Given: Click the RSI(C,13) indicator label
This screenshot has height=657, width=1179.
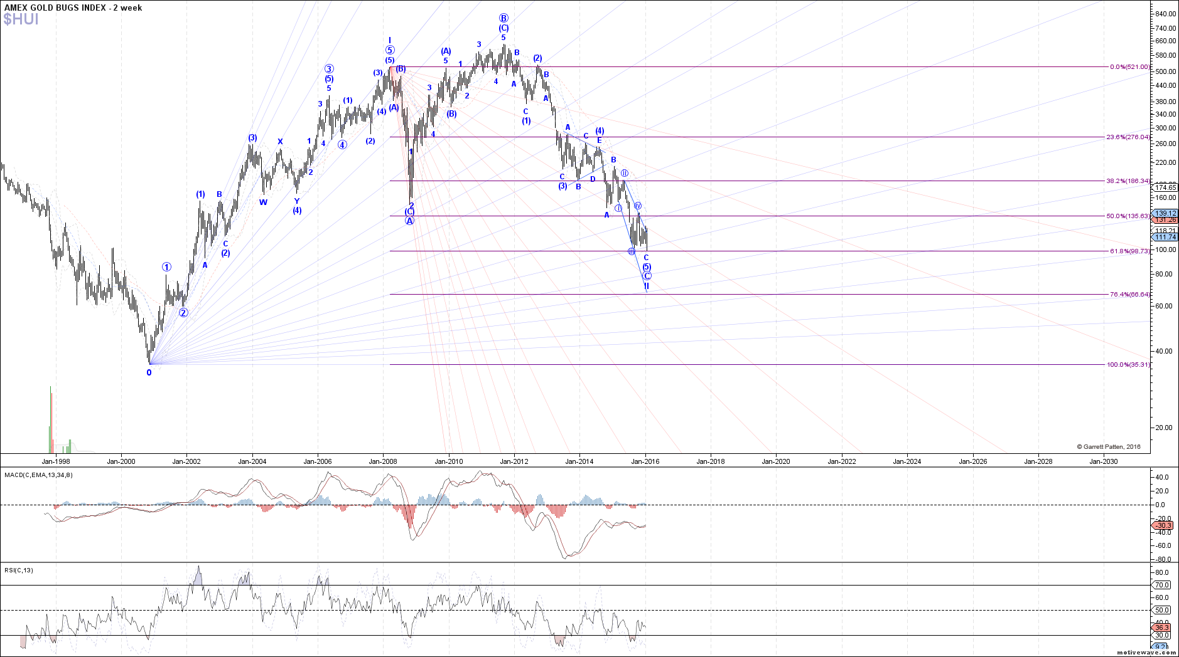Looking at the screenshot, I should click(x=19, y=570).
